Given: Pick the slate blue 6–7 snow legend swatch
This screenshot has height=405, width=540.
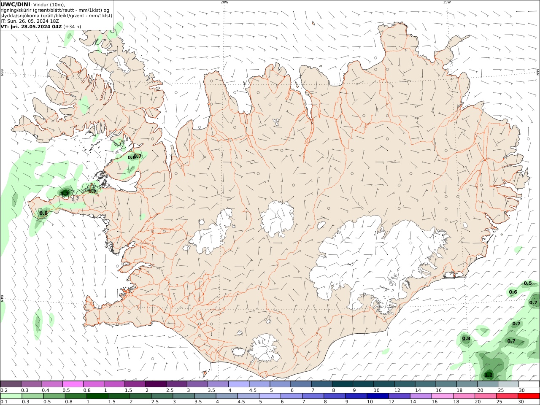Looking at the screenshot, I should (301, 384).
